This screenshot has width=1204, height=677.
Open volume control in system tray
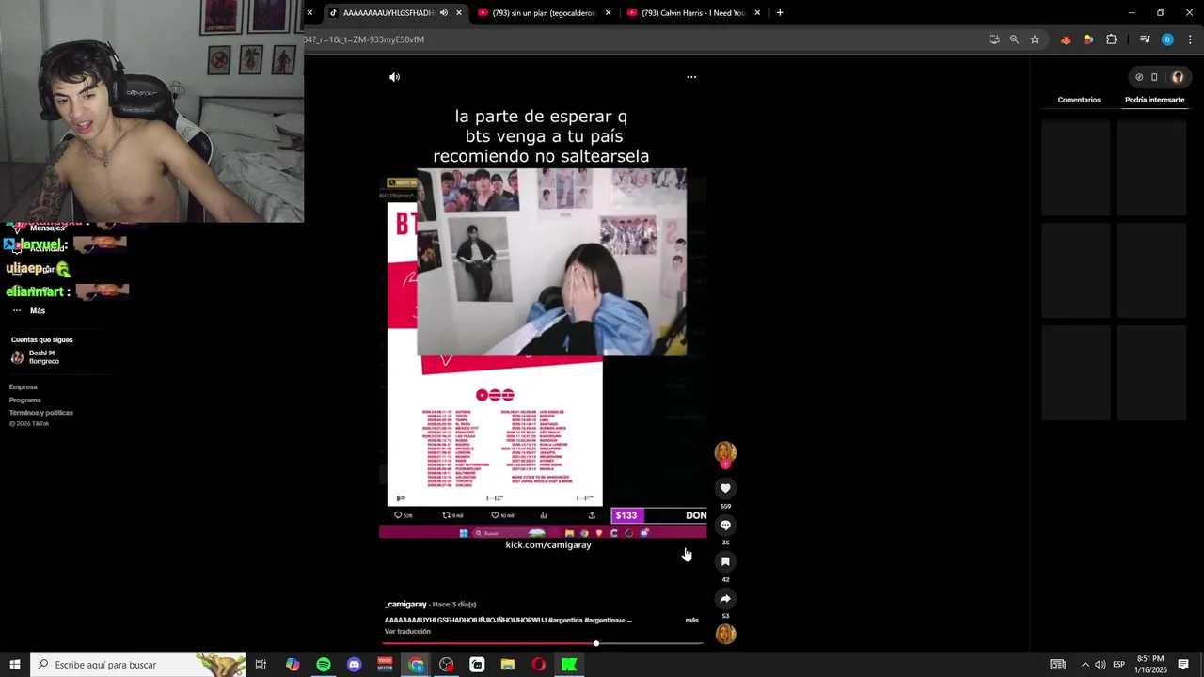[1100, 665]
